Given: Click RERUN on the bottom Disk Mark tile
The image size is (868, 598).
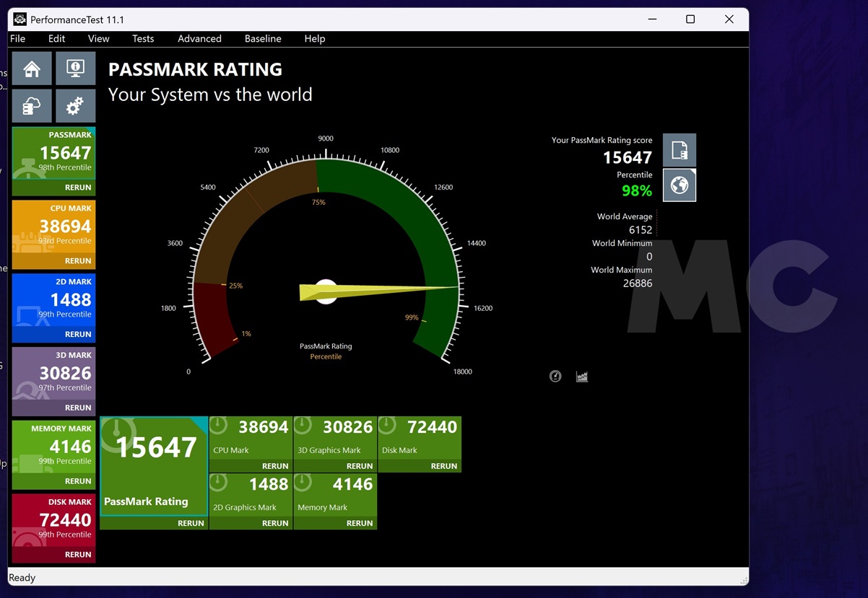Looking at the screenshot, I should click(444, 466).
